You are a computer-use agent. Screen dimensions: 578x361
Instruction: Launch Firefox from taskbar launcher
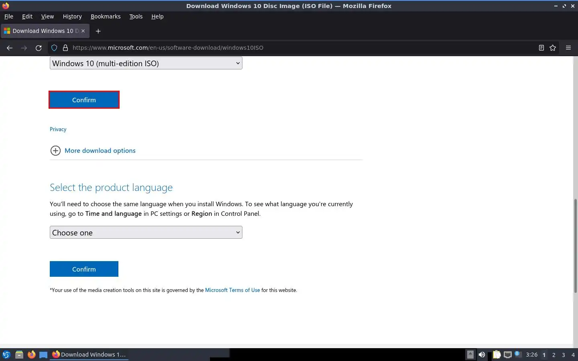[x=31, y=355]
